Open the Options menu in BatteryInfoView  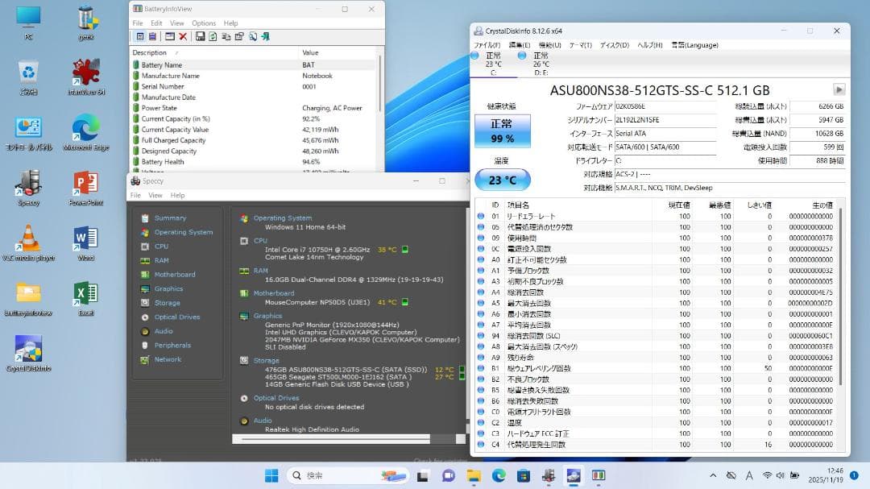(x=203, y=23)
